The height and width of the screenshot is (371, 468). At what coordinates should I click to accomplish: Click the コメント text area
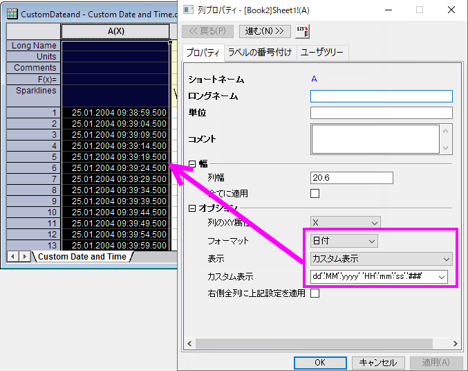tap(375, 139)
